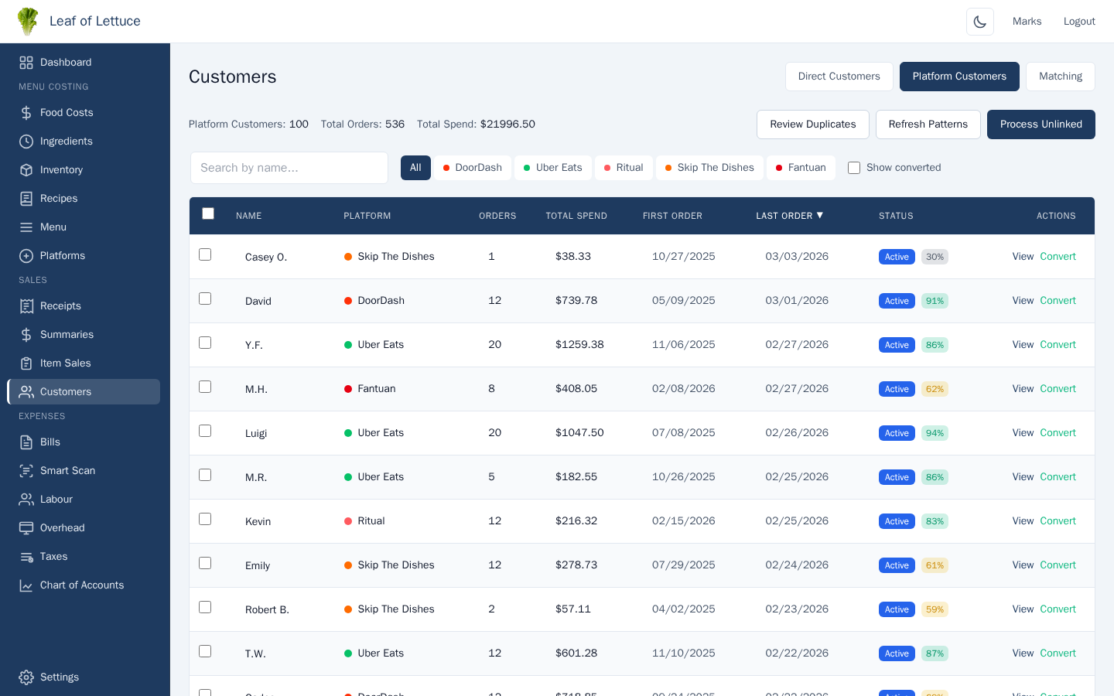Enable the Show converted checkbox

click(853, 167)
